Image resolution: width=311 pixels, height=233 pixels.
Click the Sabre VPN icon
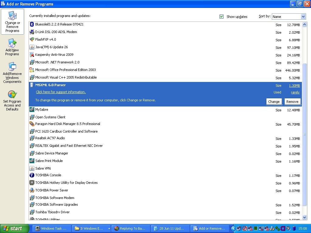pos(32,168)
